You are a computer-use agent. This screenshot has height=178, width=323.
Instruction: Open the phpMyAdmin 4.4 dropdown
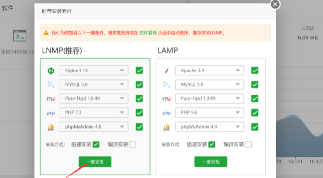pos(209,127)
